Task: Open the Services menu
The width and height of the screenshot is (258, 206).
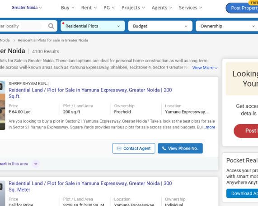Action: pyautogui.click(x=191, y=8)
